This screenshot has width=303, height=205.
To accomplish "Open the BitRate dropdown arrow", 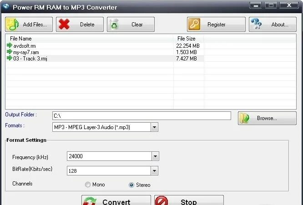I will point(154,171).
